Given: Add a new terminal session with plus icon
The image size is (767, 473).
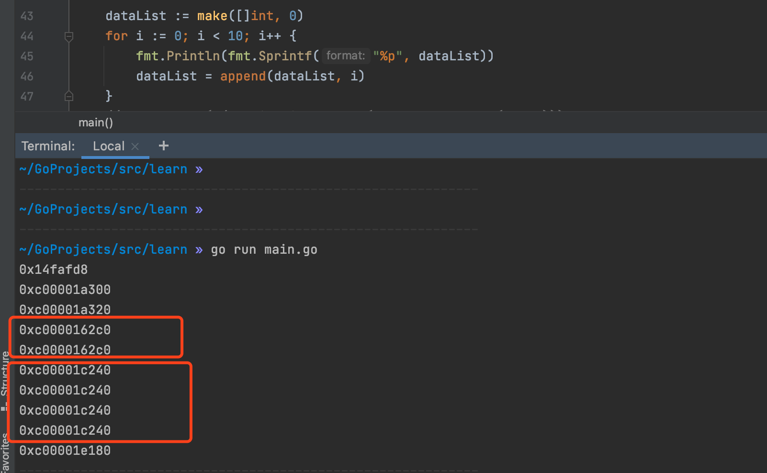Looking at the screenshot, I should click(x=164, y=146).
